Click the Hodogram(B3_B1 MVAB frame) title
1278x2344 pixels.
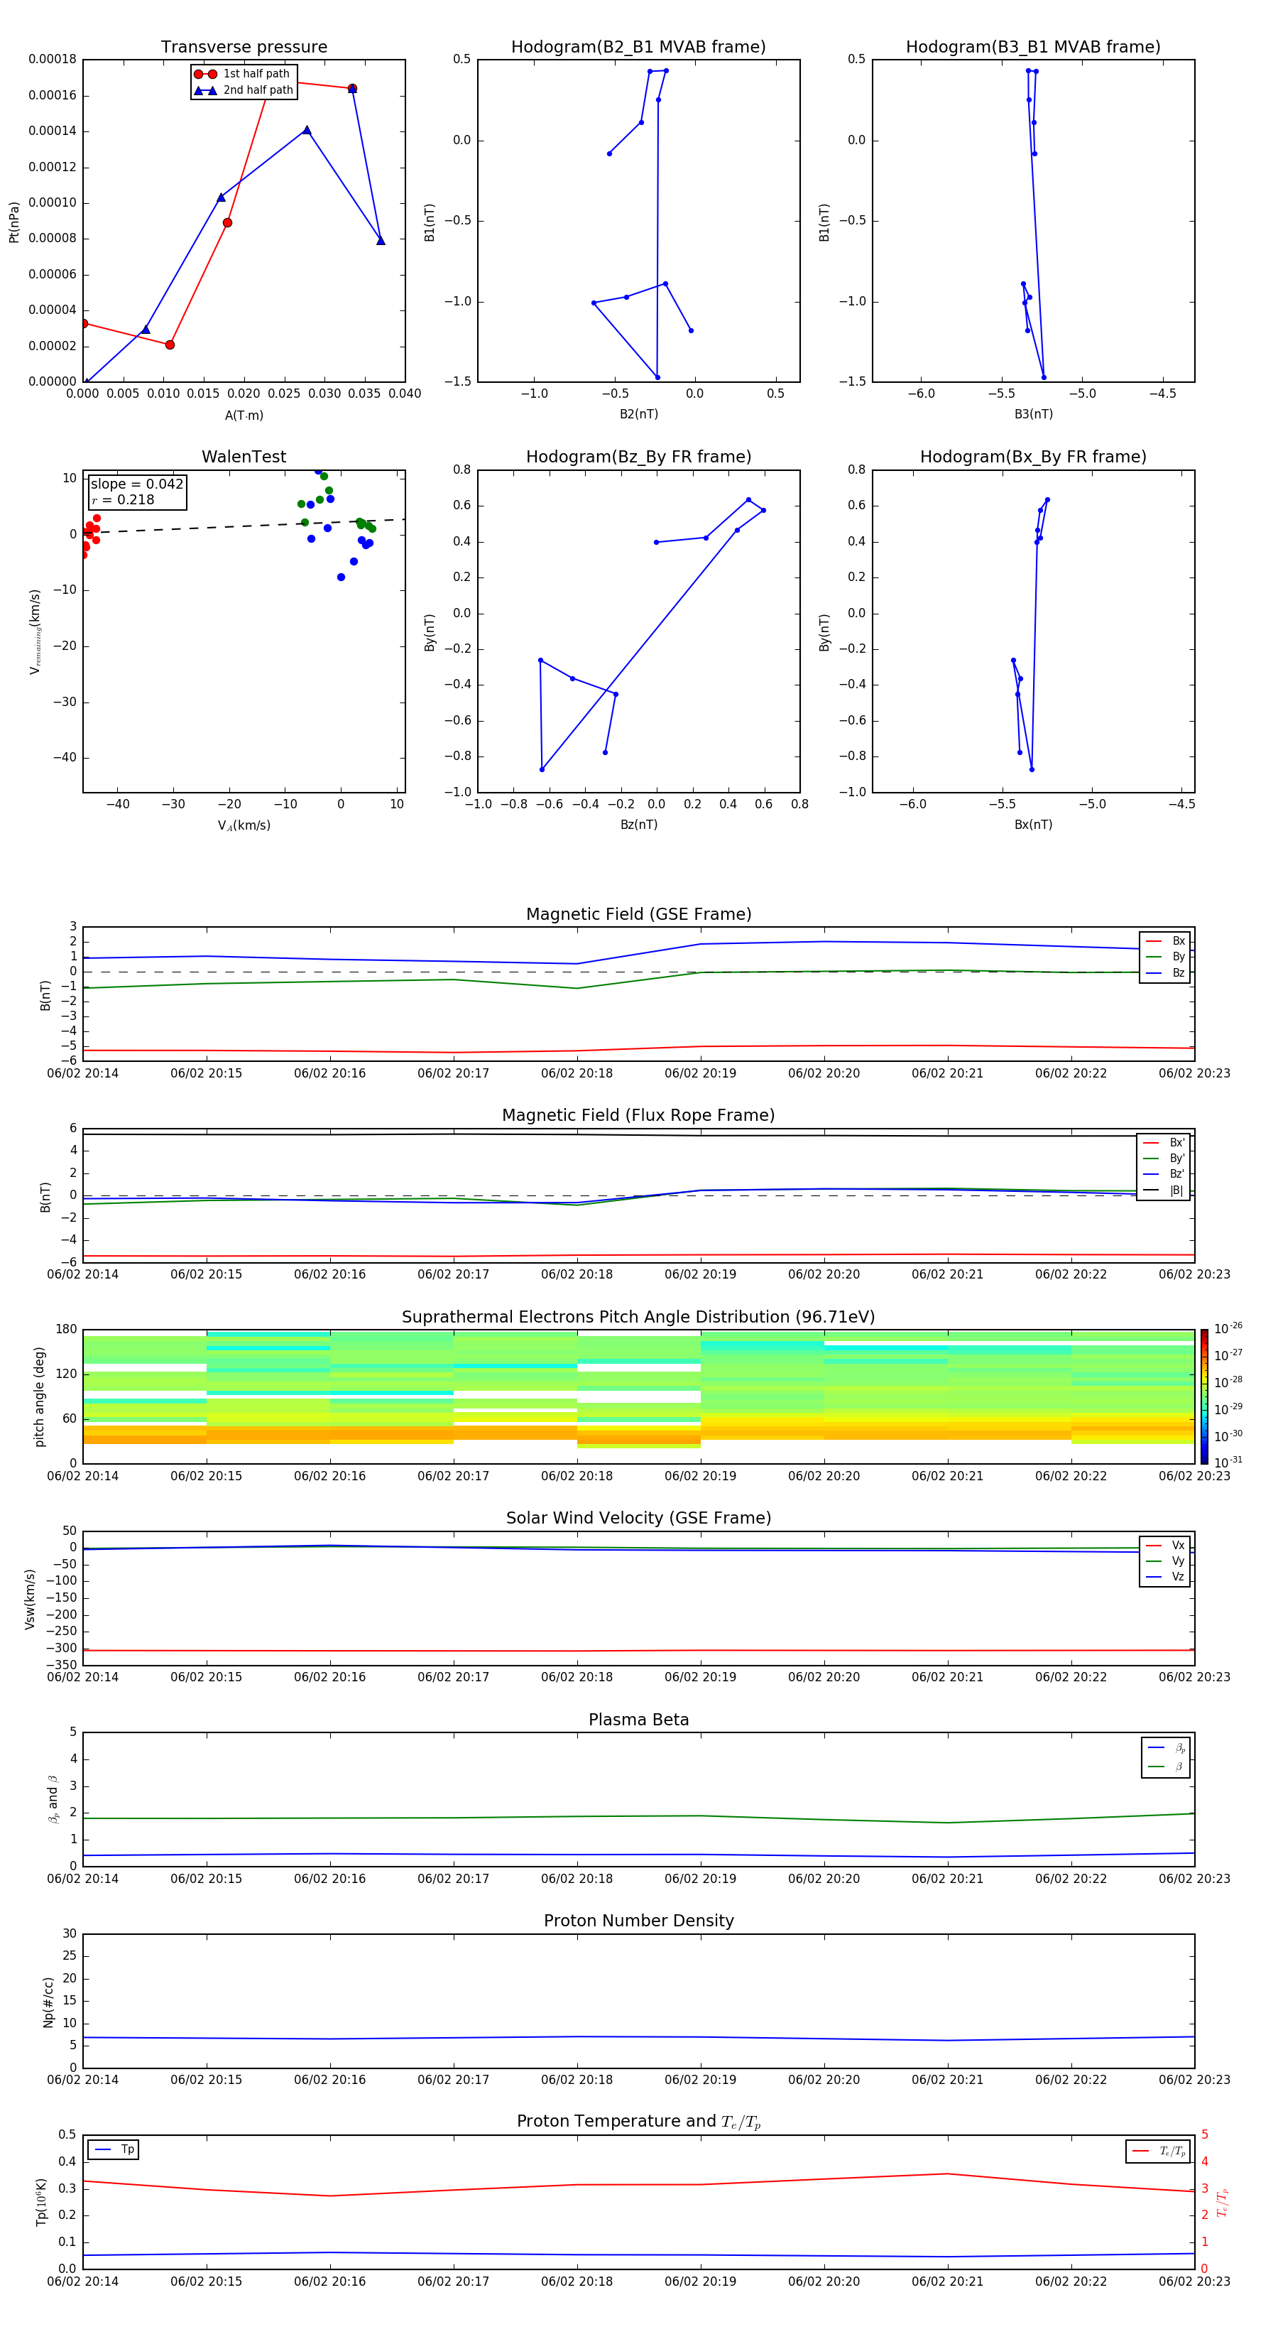1033,48
